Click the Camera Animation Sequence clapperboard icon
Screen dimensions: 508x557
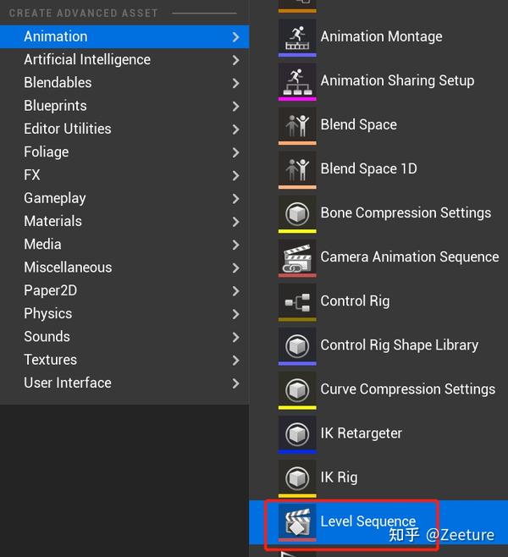[x=297, y=256]
